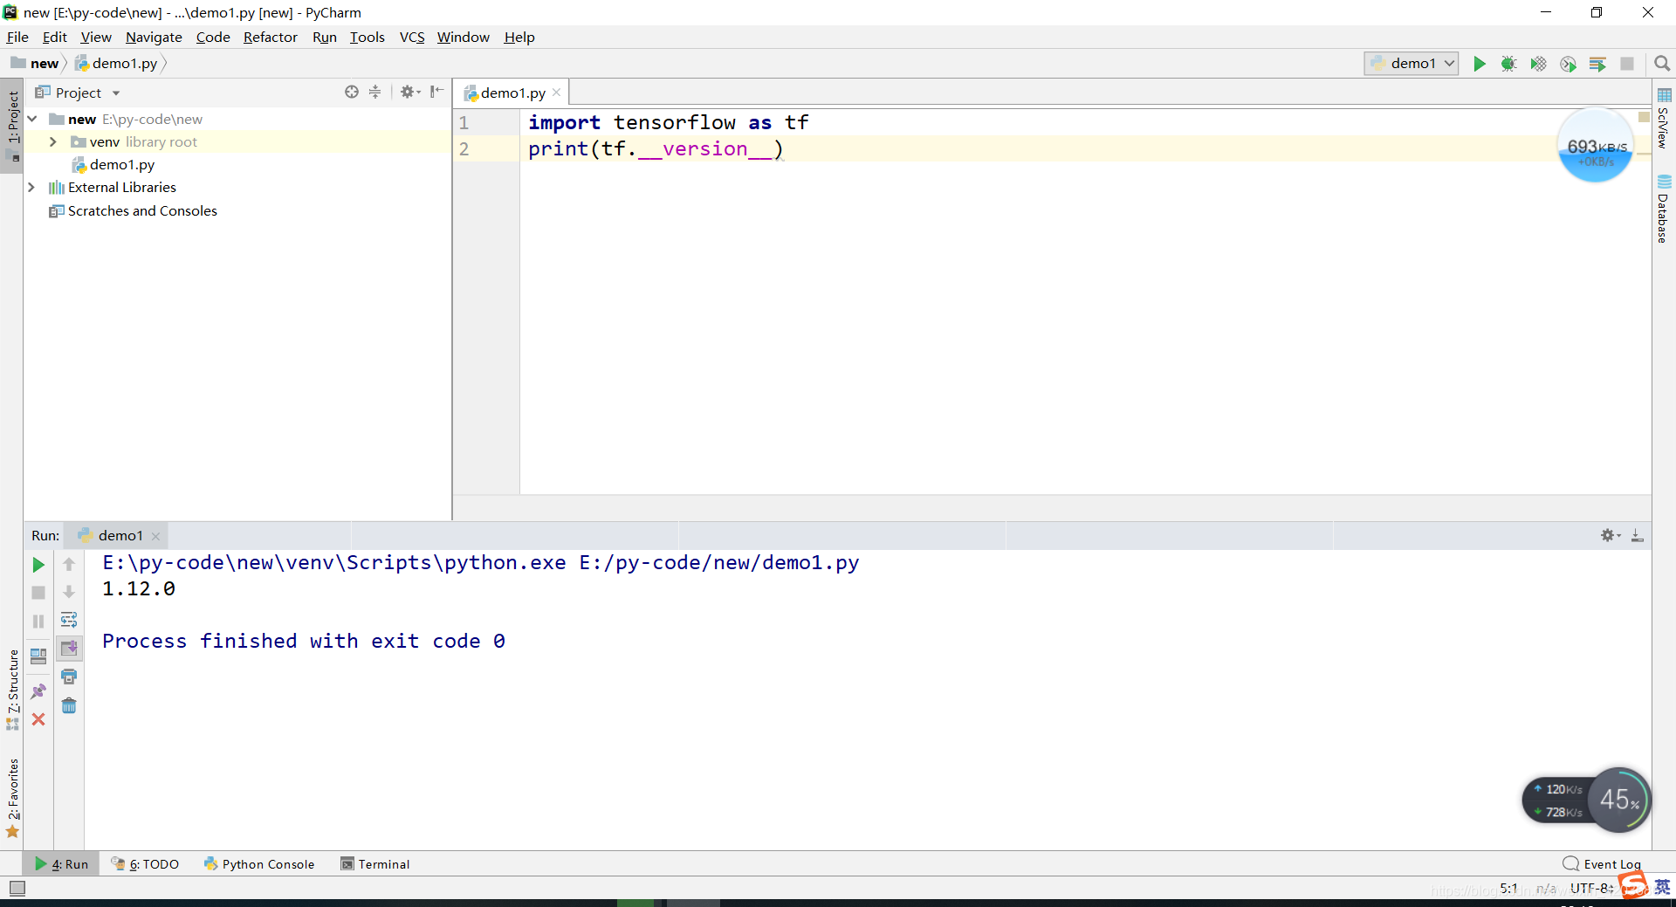Clear all Run console output trash icon
1676x907 pixels.
point(69,705)
